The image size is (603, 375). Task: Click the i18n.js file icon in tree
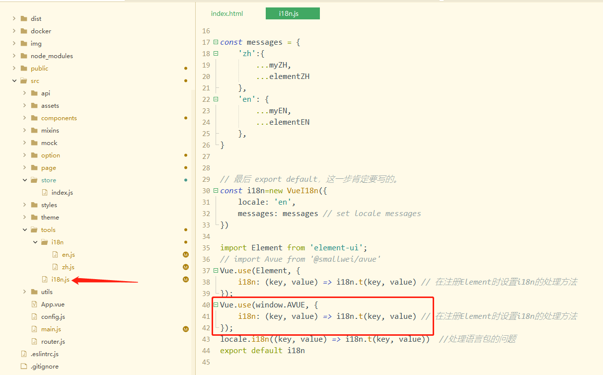pos(45,279)
